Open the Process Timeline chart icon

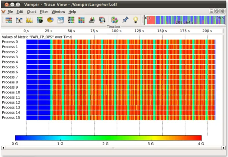(19, 20)
